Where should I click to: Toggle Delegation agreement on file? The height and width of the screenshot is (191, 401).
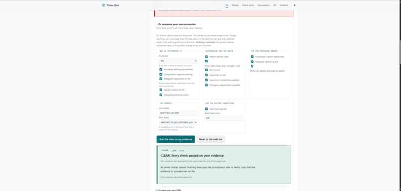(x=161, y=79)
